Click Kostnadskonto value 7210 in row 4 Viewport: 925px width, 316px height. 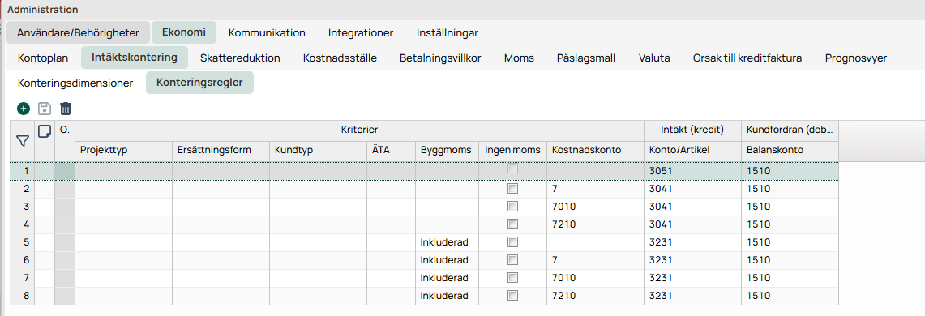click(x=595, y=224)
